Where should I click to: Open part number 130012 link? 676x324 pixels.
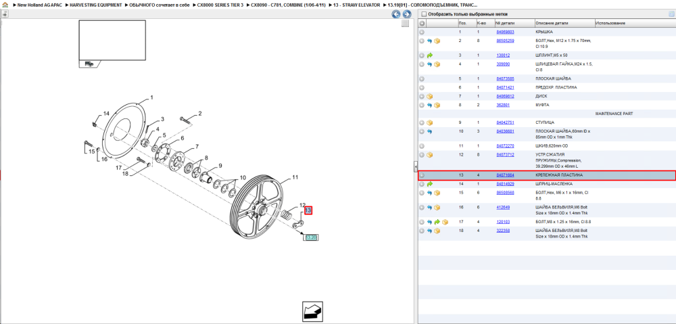pos(503,55)
